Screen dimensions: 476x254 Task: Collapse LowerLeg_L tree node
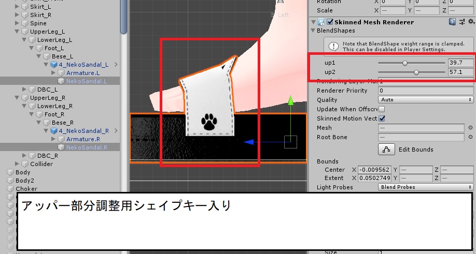point(24,40)
